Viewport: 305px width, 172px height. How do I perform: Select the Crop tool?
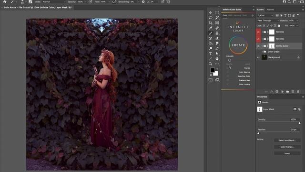tap(211, 23)
